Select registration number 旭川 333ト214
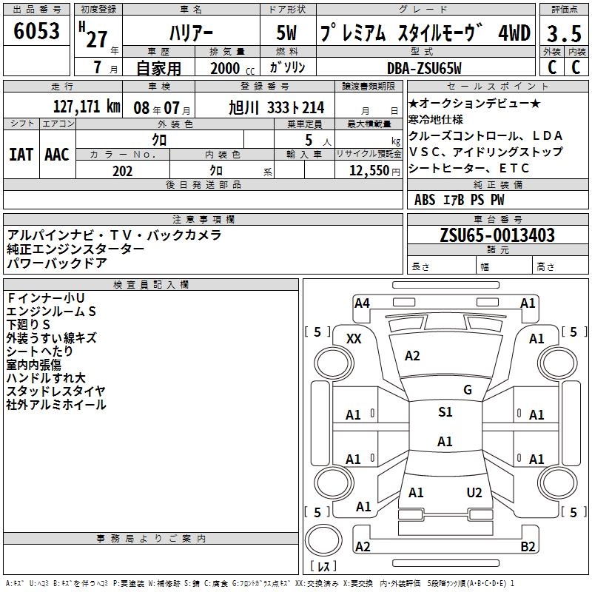The height and width of the screenshot is (592, 592). coord(276,108)
